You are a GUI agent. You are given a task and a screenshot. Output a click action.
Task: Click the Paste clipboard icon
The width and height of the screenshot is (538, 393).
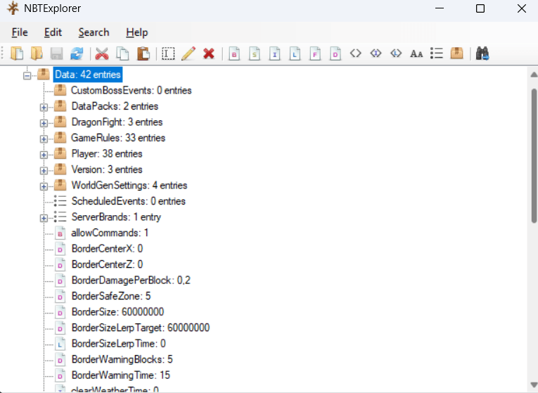(x=143, y=53)
